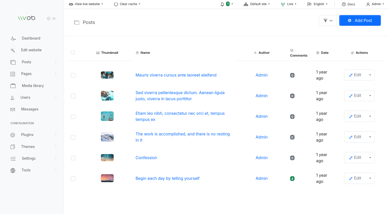This screenshot has height=214, width=389.
Task: Click the Dashboard pulse icon
Action: (13, 39)
